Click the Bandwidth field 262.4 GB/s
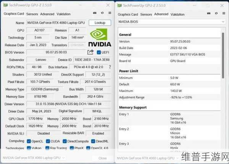 95,96
